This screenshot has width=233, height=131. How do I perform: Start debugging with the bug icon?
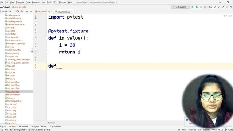197,7
